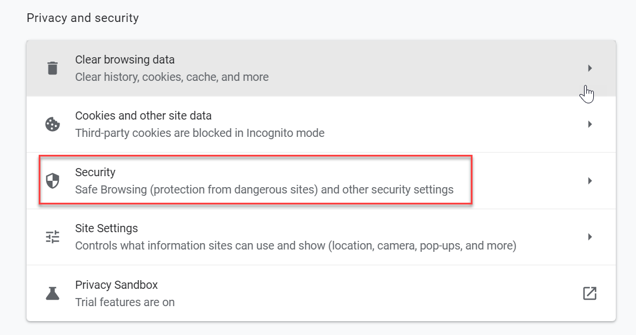
Task: Expand the Site Settings arrow
Action: tap(590, 236)
